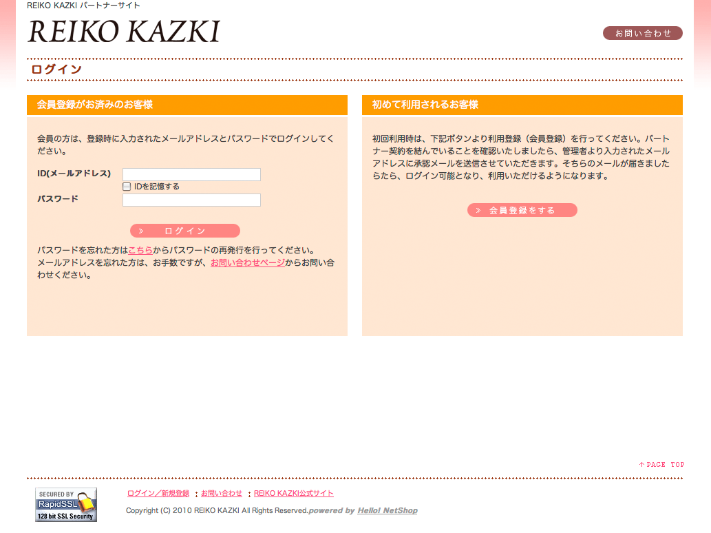The image size is (711, 533).
Task: Focus the パスワード input field
Action: [191, 200]
